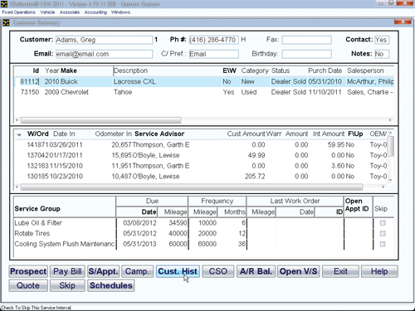This screenshot has width=415, height=311.
Task: Select the 2009 Chevrolet Tahoe row
Action: click(x=204, y=92)
